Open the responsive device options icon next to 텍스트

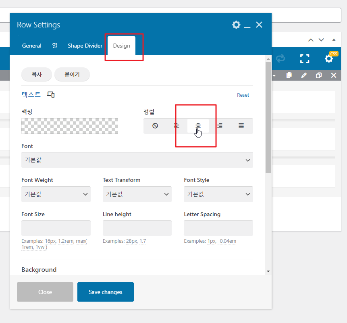51,94
